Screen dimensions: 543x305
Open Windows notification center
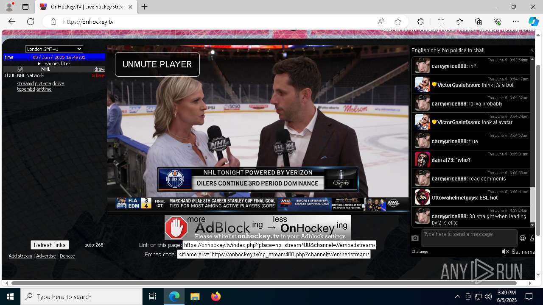(x=529, y=297)
